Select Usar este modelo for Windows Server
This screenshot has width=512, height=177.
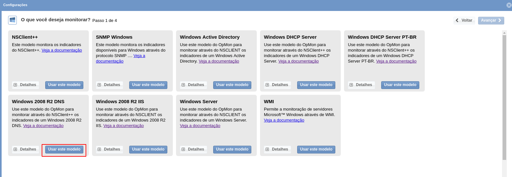pyautogui.click(x=232, y=149)
